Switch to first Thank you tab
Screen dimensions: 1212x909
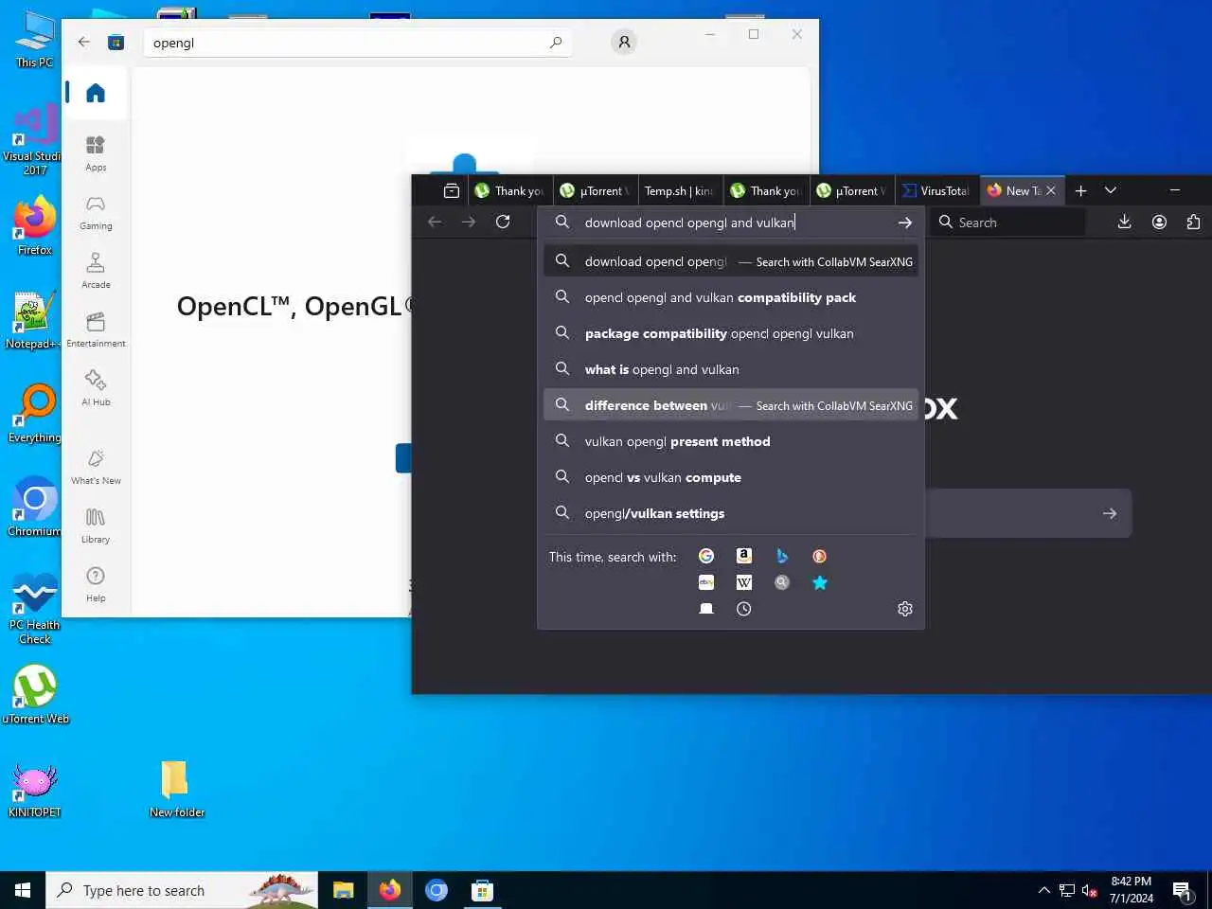pyautogui.click(x=509, y=190)
